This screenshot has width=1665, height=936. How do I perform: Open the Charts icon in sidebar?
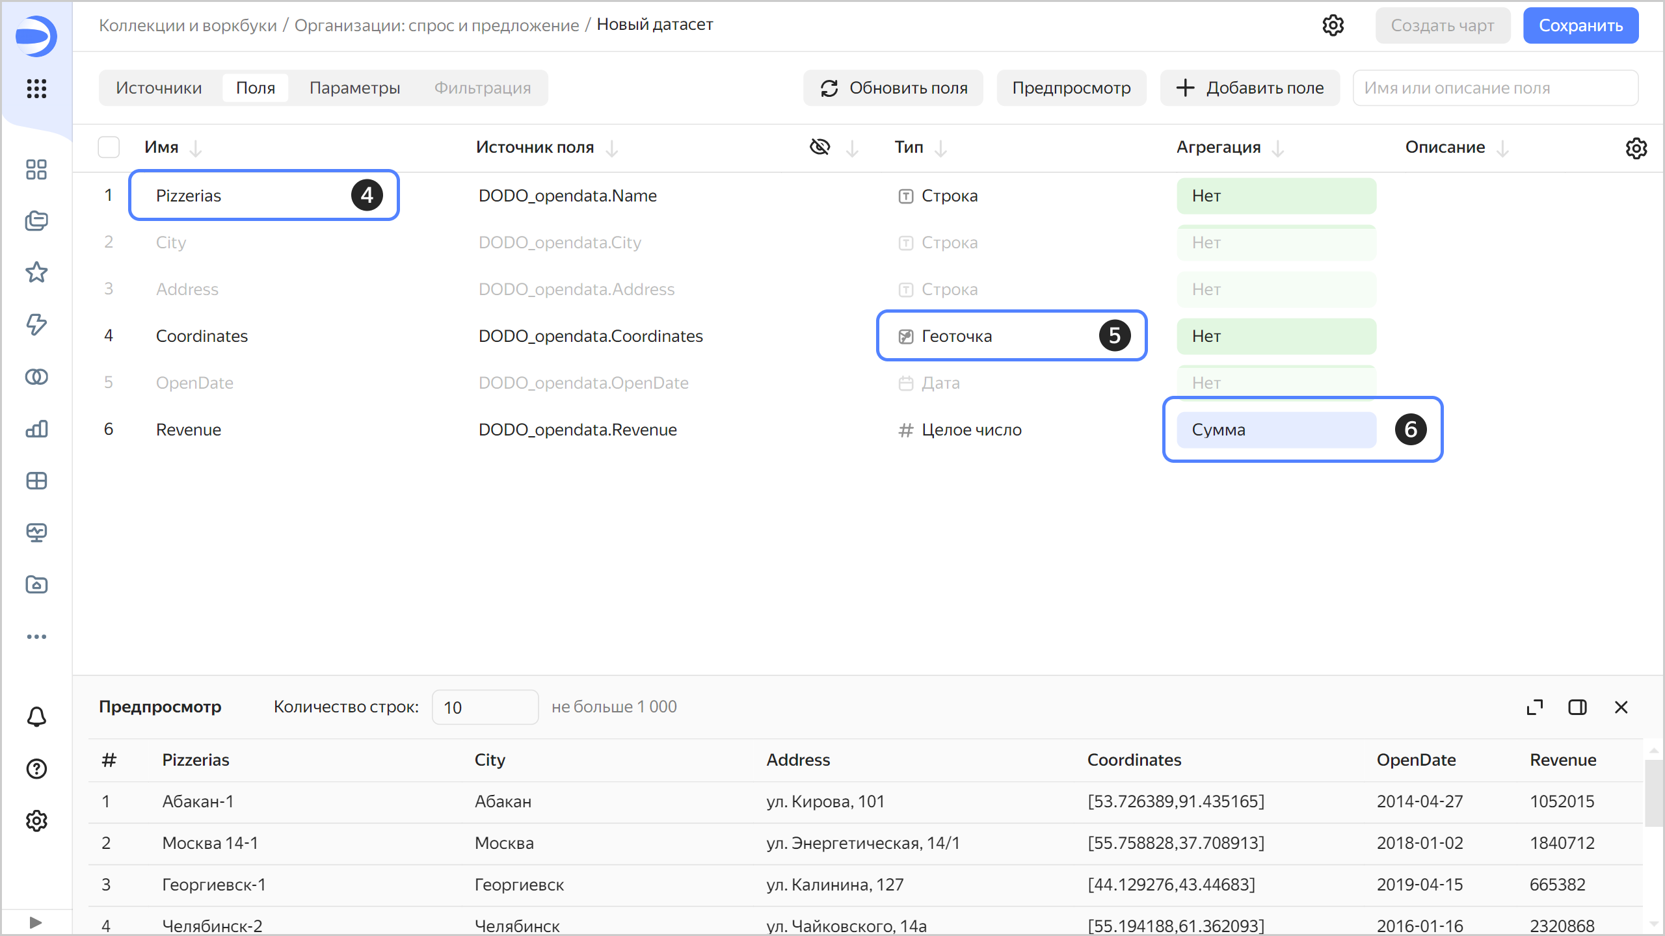[36, 429]
